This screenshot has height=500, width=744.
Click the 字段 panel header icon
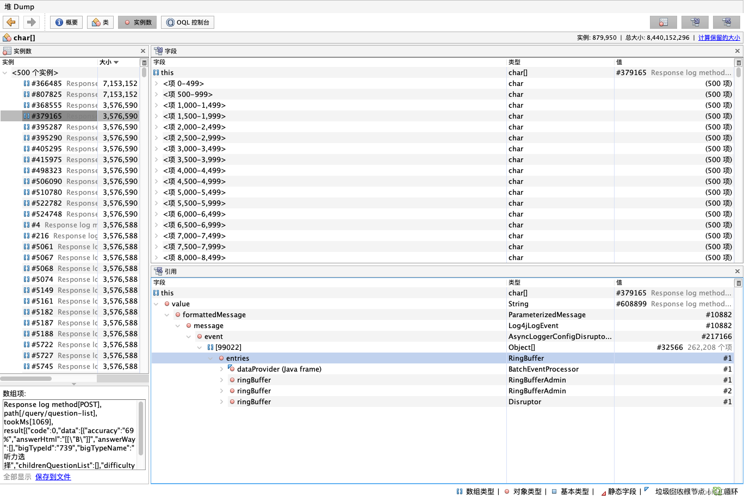(x=158, y=51)
